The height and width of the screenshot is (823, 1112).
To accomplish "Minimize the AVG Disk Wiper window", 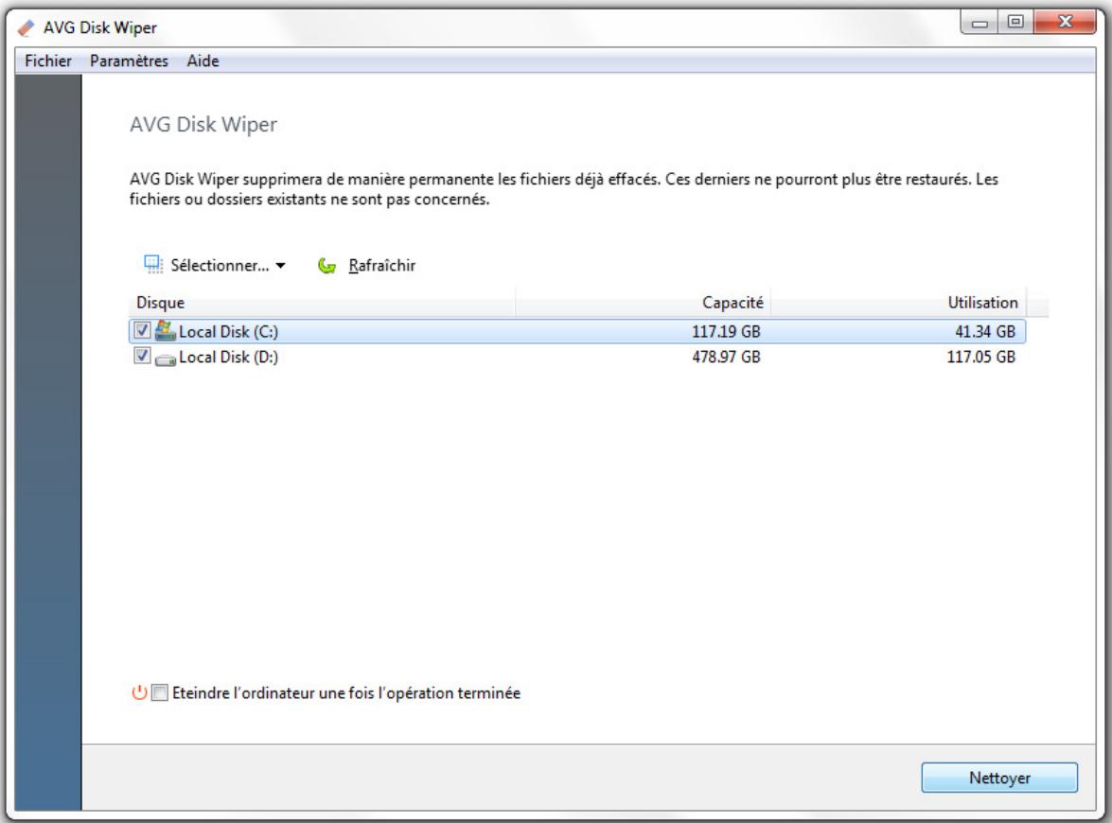I will tap(980, 23).
